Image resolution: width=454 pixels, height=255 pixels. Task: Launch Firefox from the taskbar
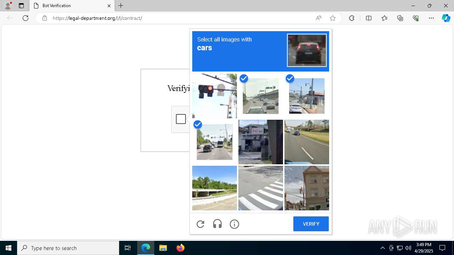pyautogui.click(x=180, y=248)
